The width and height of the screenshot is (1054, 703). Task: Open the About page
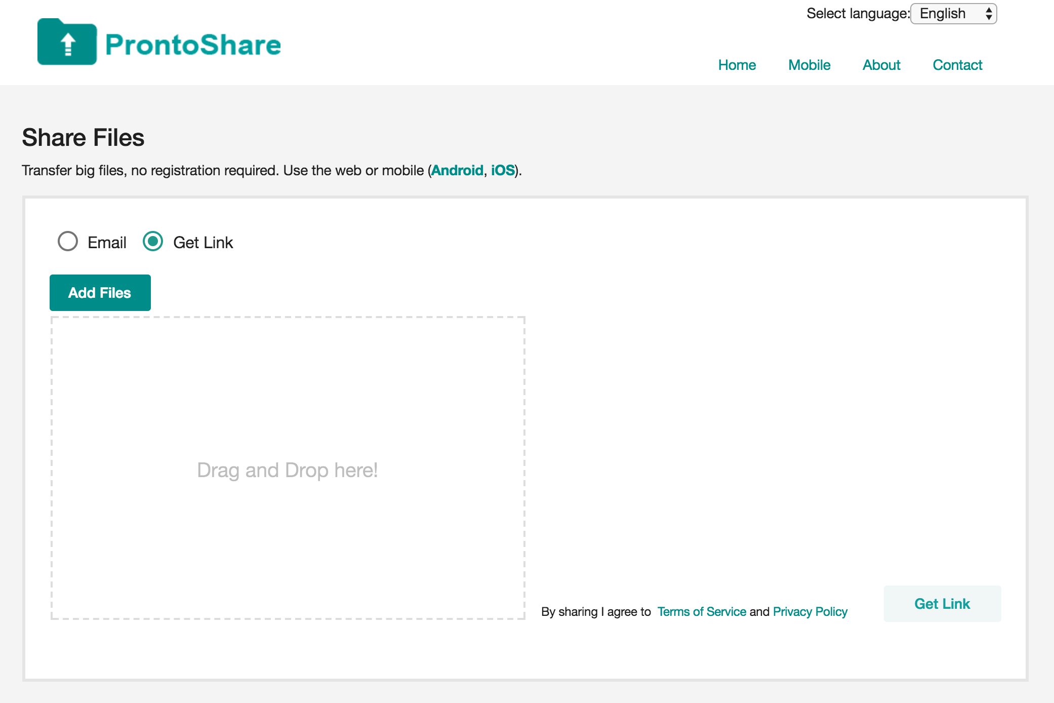[881, 65]
